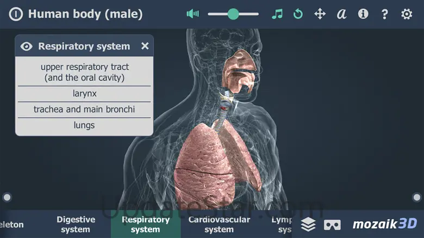Toggle labels with the italic 'a' icon
This screenshot has height=238, width=424.
pos(341,14)
